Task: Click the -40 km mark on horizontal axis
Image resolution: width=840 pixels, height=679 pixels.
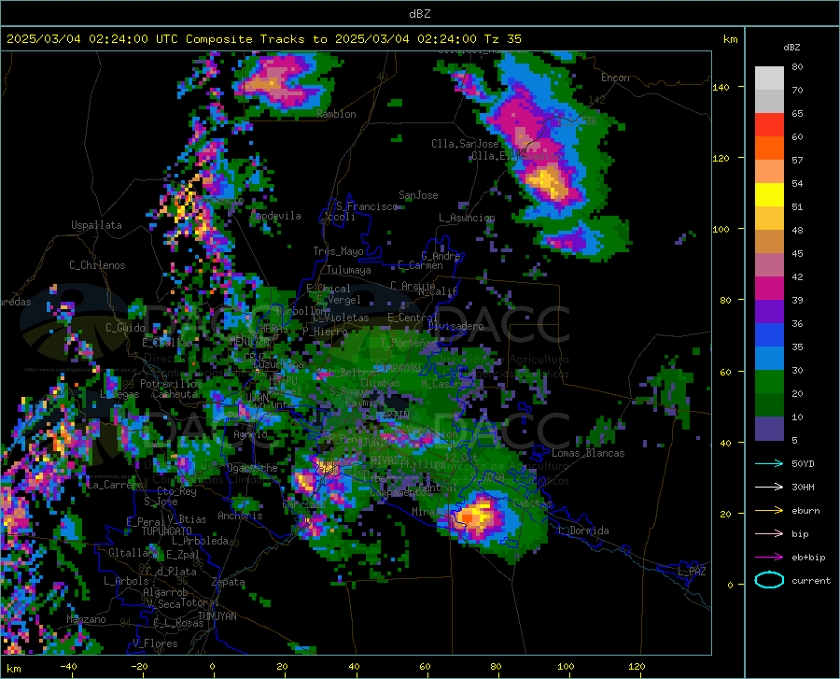Action: 68,666
